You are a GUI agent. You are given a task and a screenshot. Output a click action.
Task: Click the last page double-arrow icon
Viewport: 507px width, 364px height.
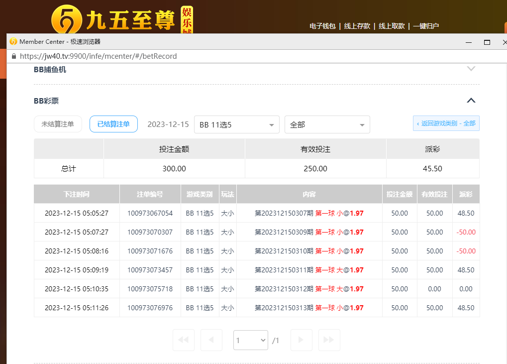(329, 340)
